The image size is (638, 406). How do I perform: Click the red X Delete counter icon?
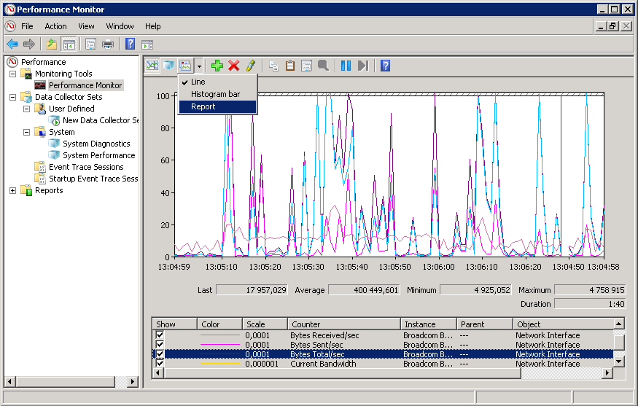click(x=233, y=66)
